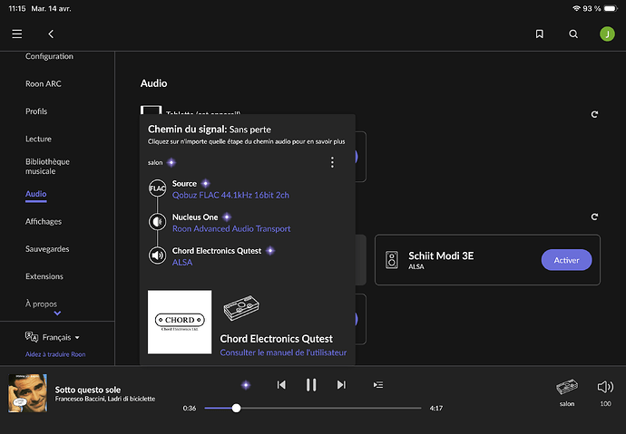Click the song title Sotto questo sole
This screenshot has width=626, height=434.
pyautogui.click(x=88, y=390)
